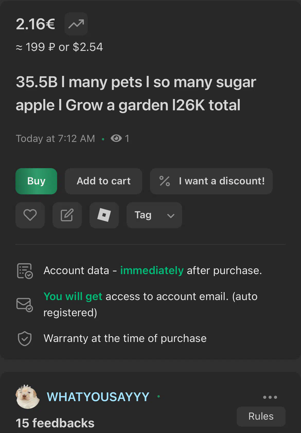
Task: Click the warranty shield icon
Action: point(25,339)
